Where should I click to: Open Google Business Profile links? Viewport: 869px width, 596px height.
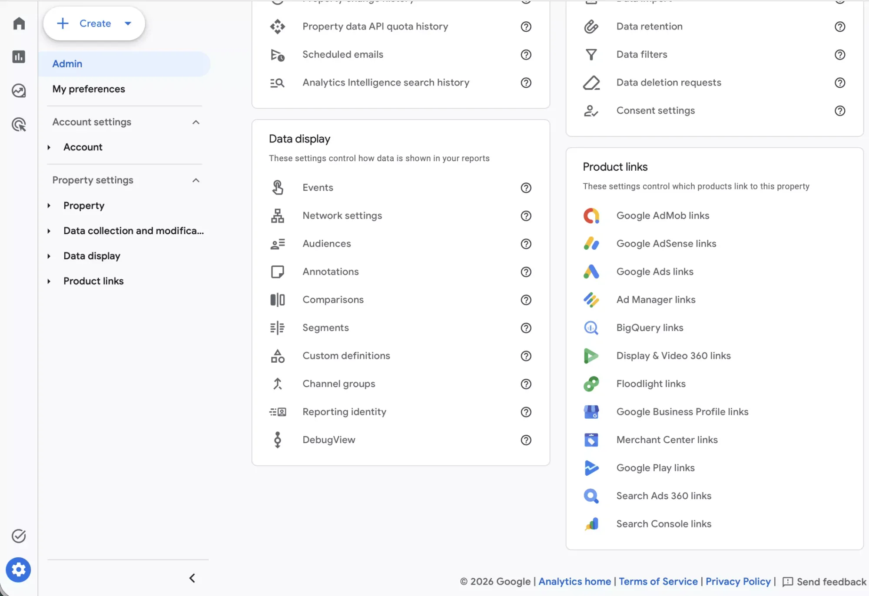pyautogui.click(x=682, y=412)
